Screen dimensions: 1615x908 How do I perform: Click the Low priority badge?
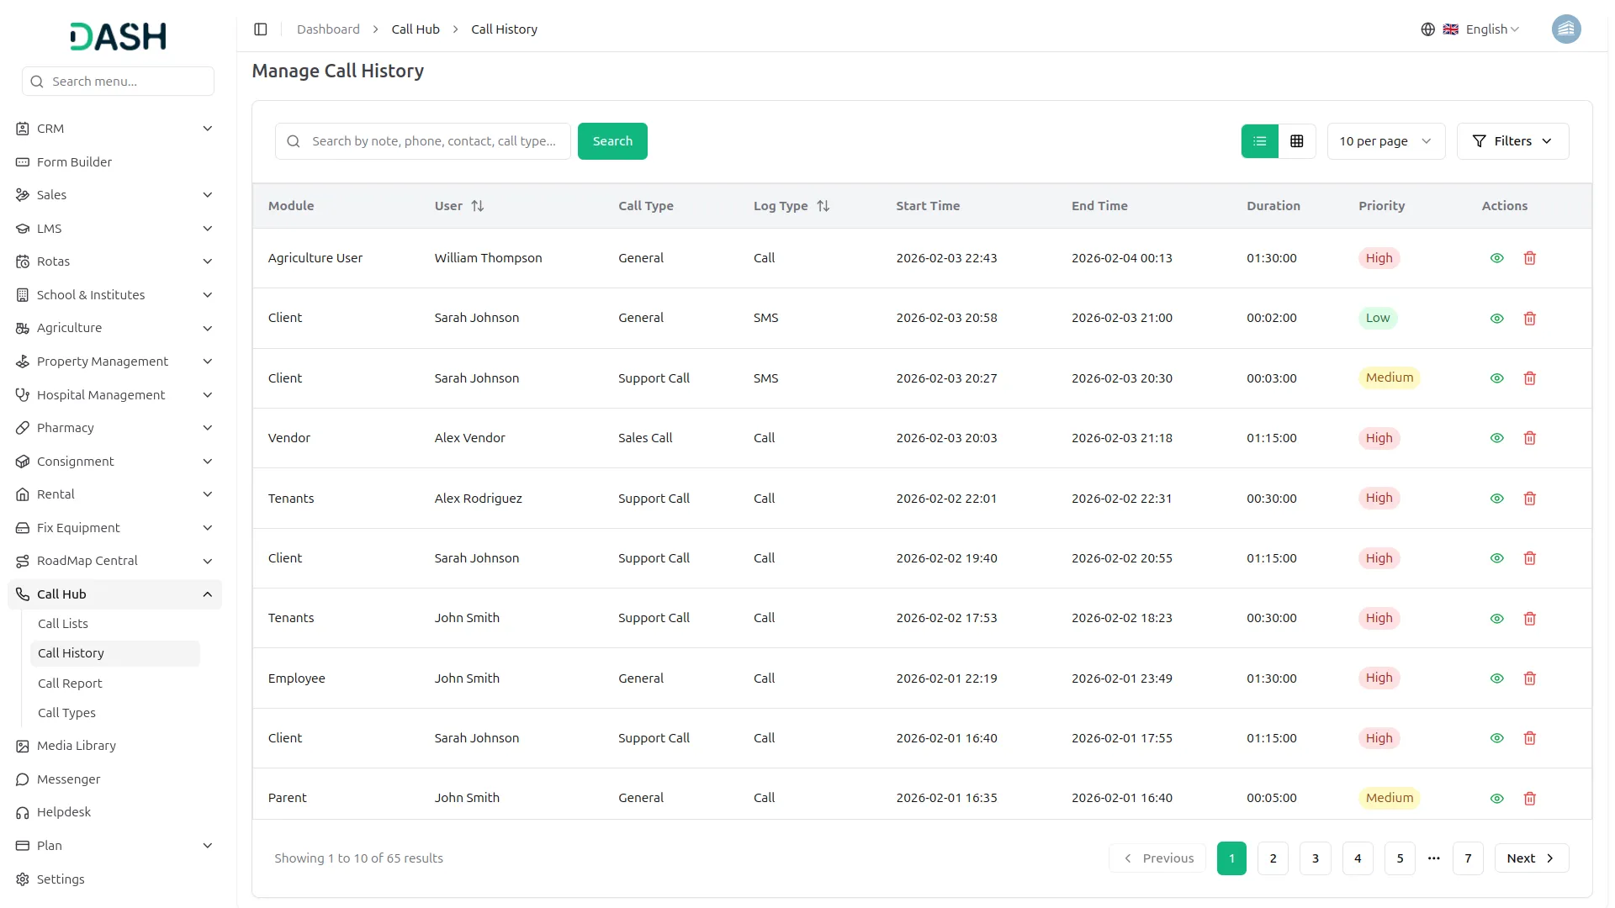pos(1377,318)
